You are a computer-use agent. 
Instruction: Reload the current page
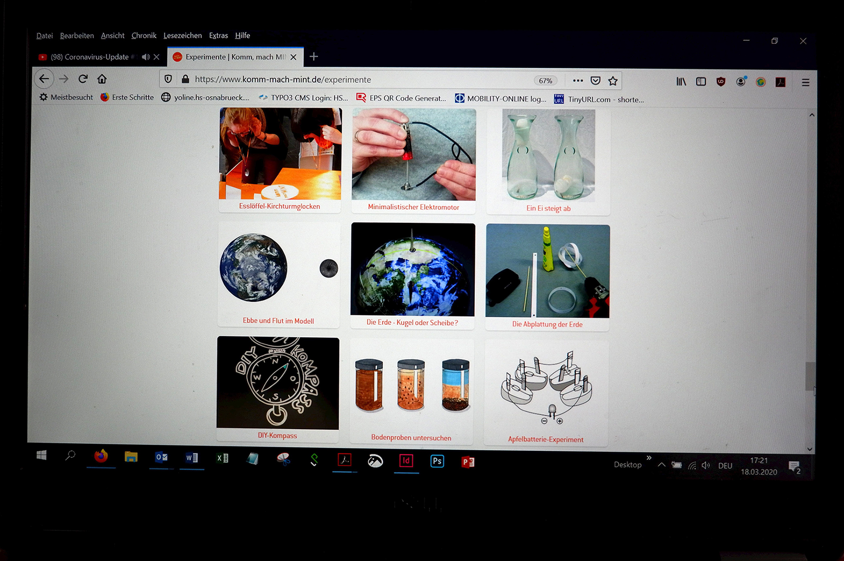click(x=83, y=79)
